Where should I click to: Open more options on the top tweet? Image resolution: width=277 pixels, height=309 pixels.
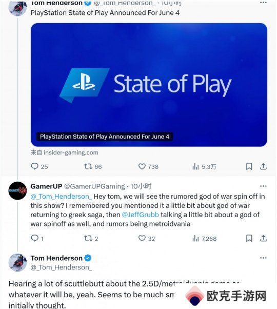coord(263,3)
